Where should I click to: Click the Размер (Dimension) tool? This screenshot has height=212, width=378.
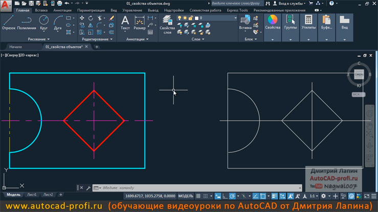coord(140,22)
